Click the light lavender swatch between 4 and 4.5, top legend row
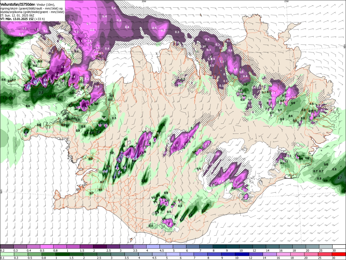The width and height of the screenshot is (346, 260). click(153, 247)
